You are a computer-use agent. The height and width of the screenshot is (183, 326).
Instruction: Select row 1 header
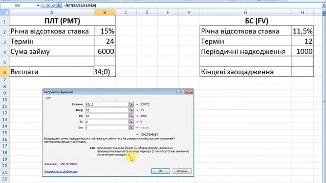coord(5,21)
